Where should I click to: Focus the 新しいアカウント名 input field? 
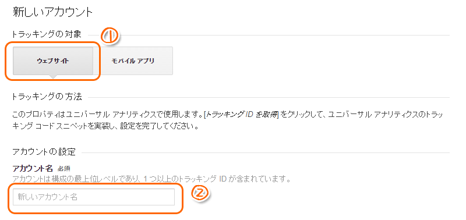(94, 197)
